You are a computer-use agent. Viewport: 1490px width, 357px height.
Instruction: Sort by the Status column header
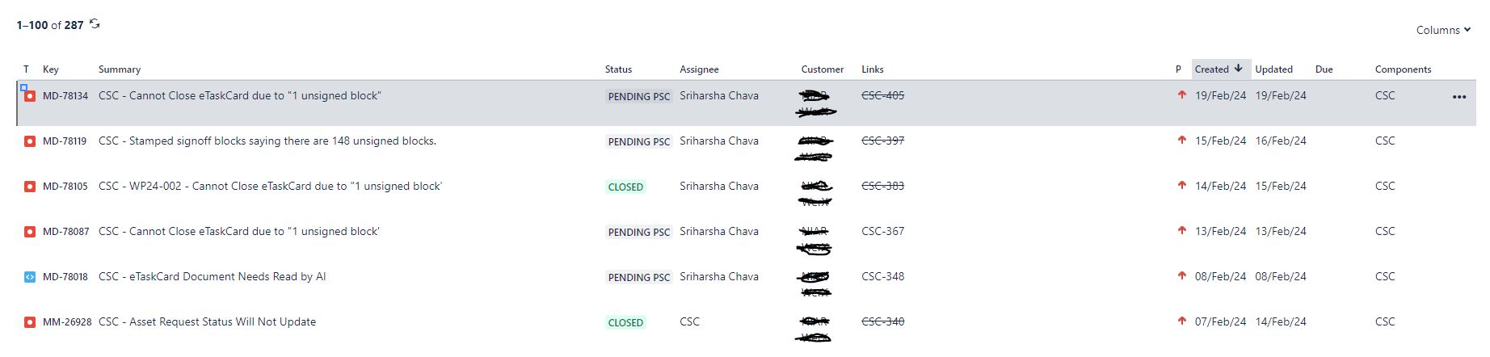(x=618, y=69)
